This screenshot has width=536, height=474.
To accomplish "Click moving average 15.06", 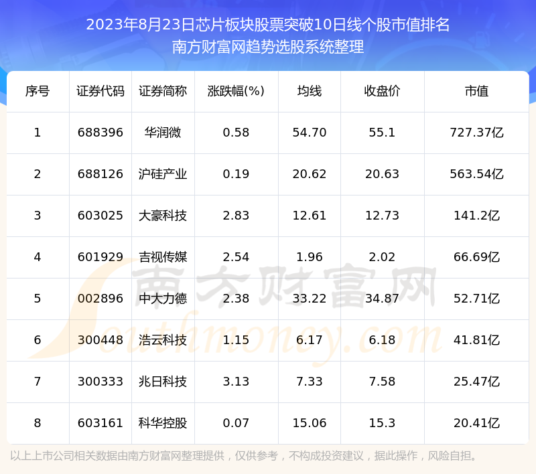I will (310, 423).
